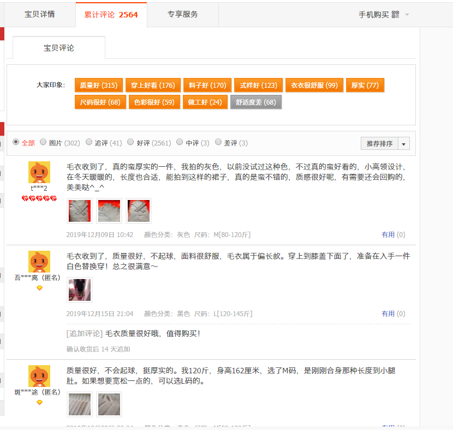The image size is (453, 430).
Task: Click the gold diamond badge under 斑***途
Action: point(39,402)
